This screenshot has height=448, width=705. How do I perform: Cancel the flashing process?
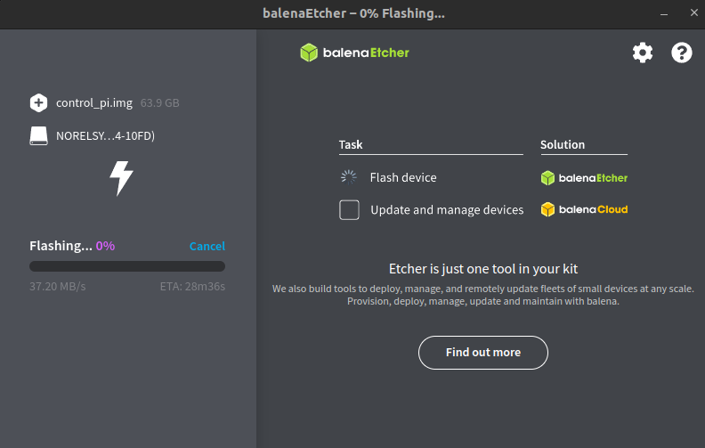207,246
